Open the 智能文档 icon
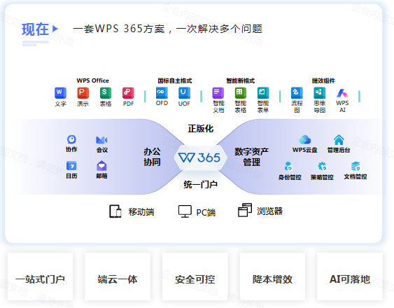 click(218, 93)
